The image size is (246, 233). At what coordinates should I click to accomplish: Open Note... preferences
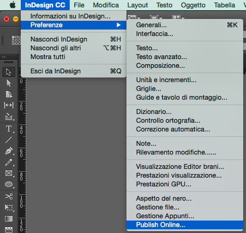pos(185,143)
